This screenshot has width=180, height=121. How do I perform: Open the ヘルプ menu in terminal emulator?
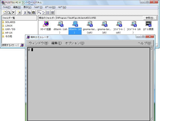pyautogui.click(x=144, y=43)
